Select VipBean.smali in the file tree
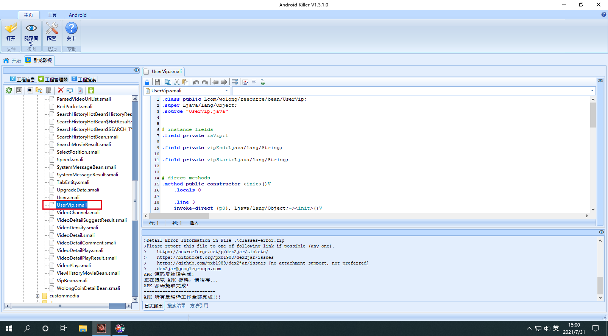608x336 pixels. [72, 281]
